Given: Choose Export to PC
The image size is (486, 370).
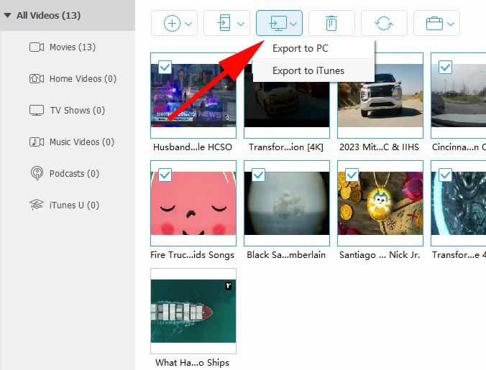Looking at the screenshot, I should click(x=300, y=49).
